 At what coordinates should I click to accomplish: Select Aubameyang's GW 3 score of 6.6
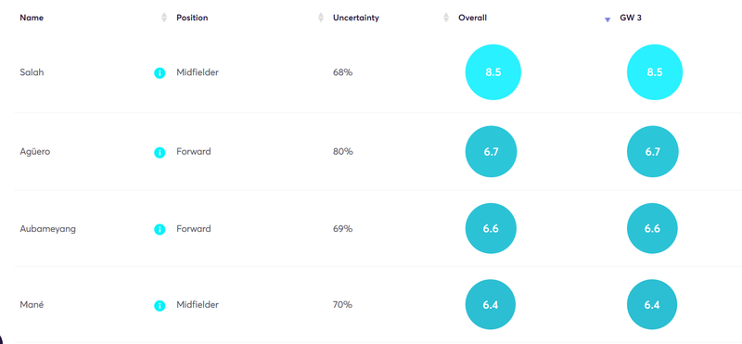click(x=652, y=228)
